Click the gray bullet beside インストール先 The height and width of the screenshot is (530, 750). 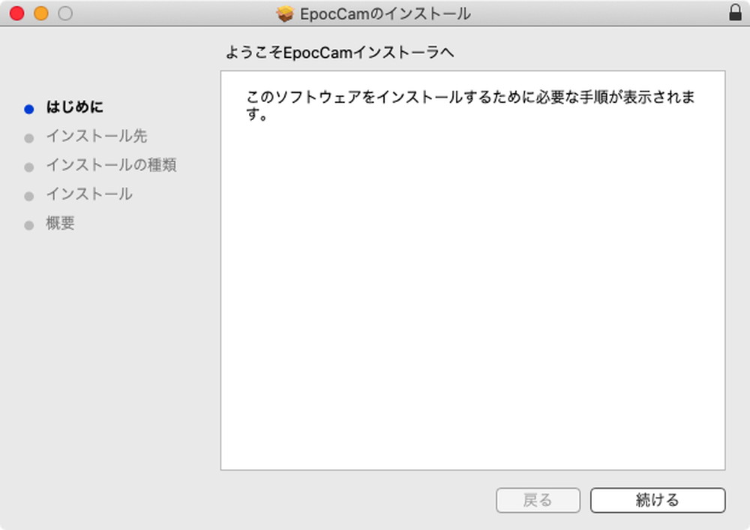pyautogui.click(x=29, y=138)
